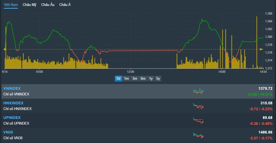Open the Châu Mỹ tab
This screenshot has width=276, height=143.
click(x=29, y=5)
